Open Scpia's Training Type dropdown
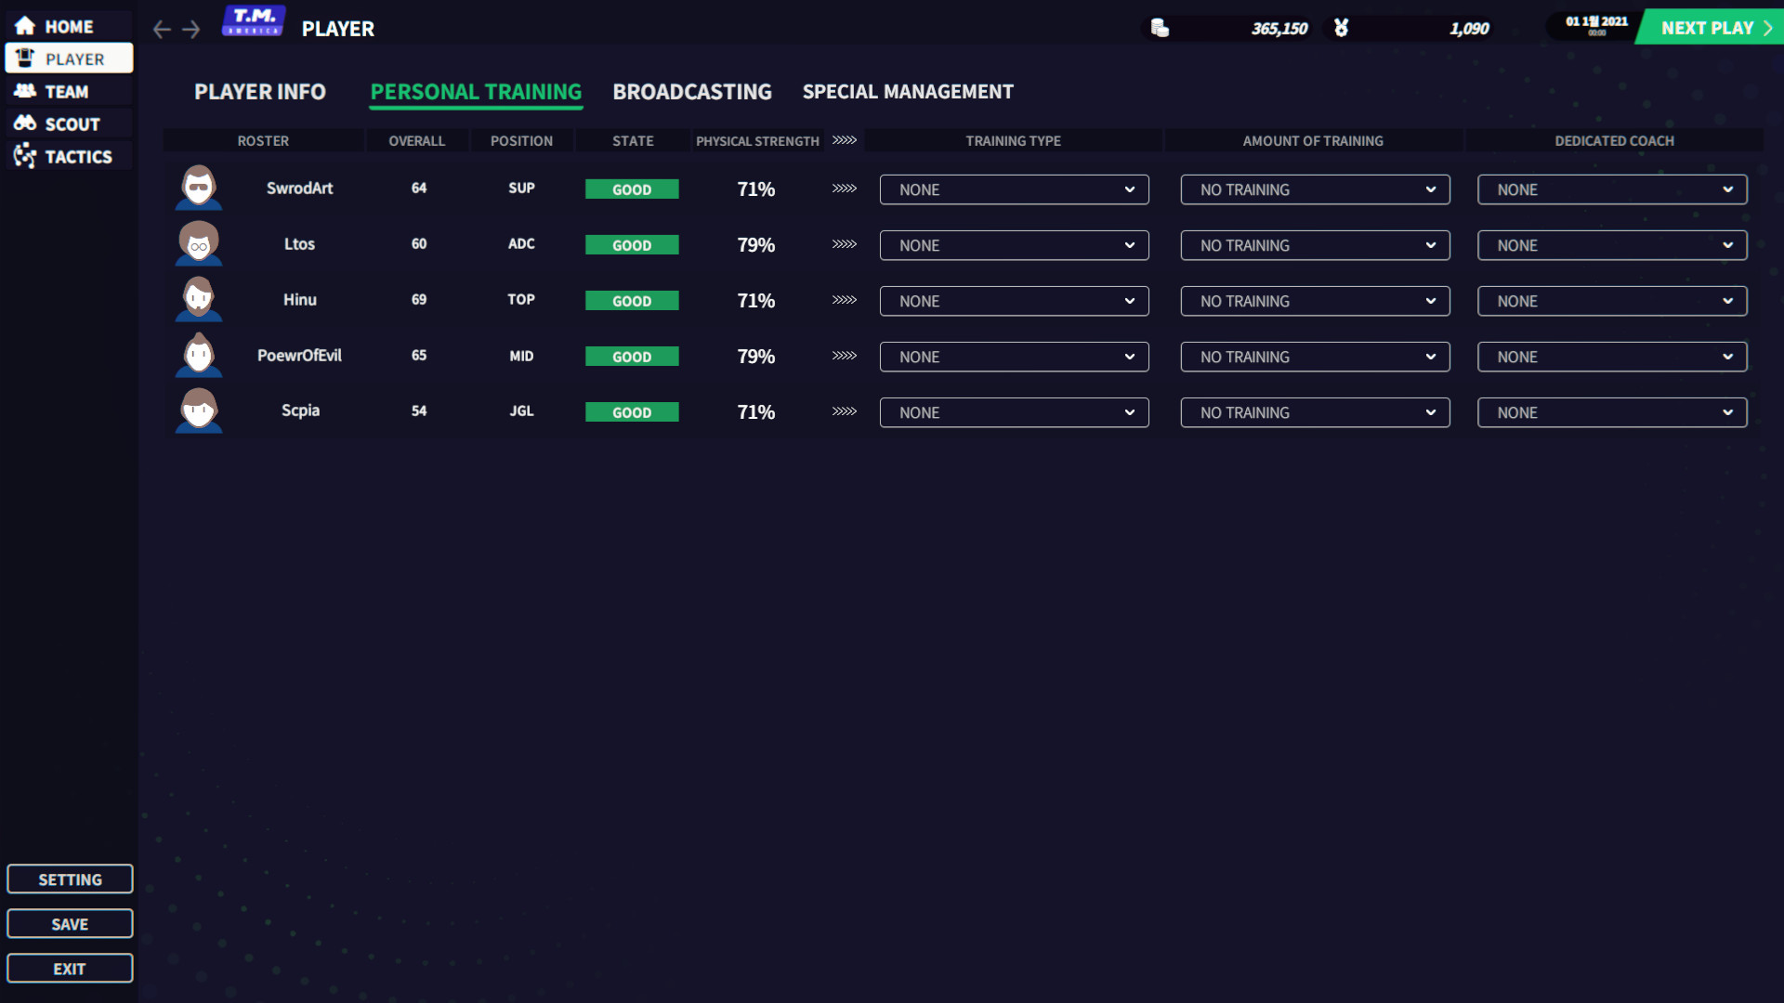The height and width of the screenshot is (1003, 1784). pos(1015,412)
